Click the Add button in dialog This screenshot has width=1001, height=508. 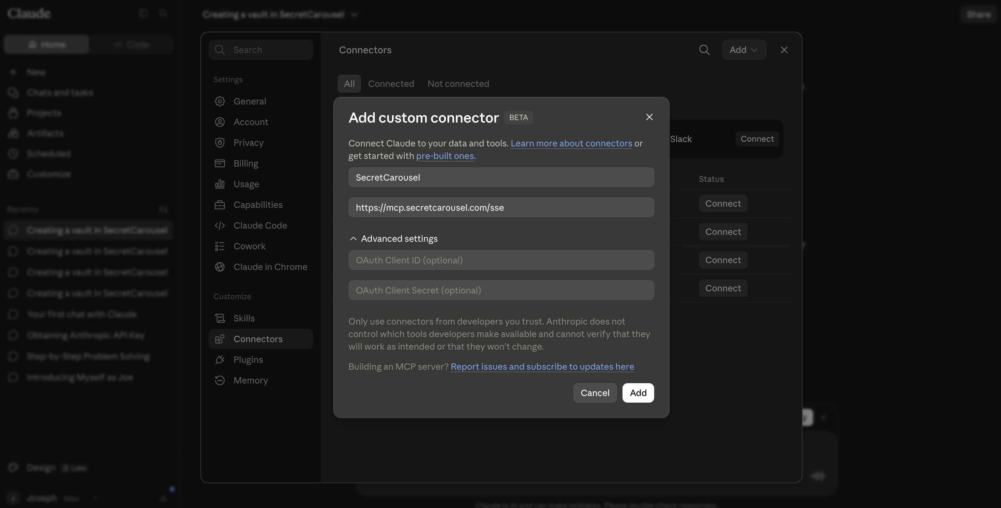pyautogui.click(x=638, y=393)
